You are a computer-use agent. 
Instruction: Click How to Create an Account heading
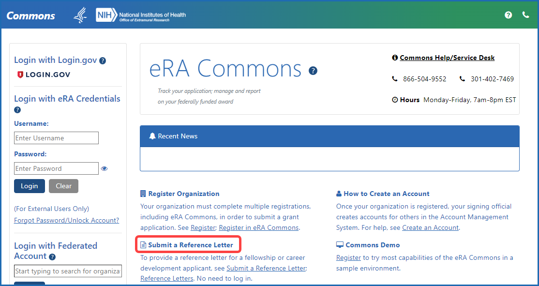click(x=387, y=194)
